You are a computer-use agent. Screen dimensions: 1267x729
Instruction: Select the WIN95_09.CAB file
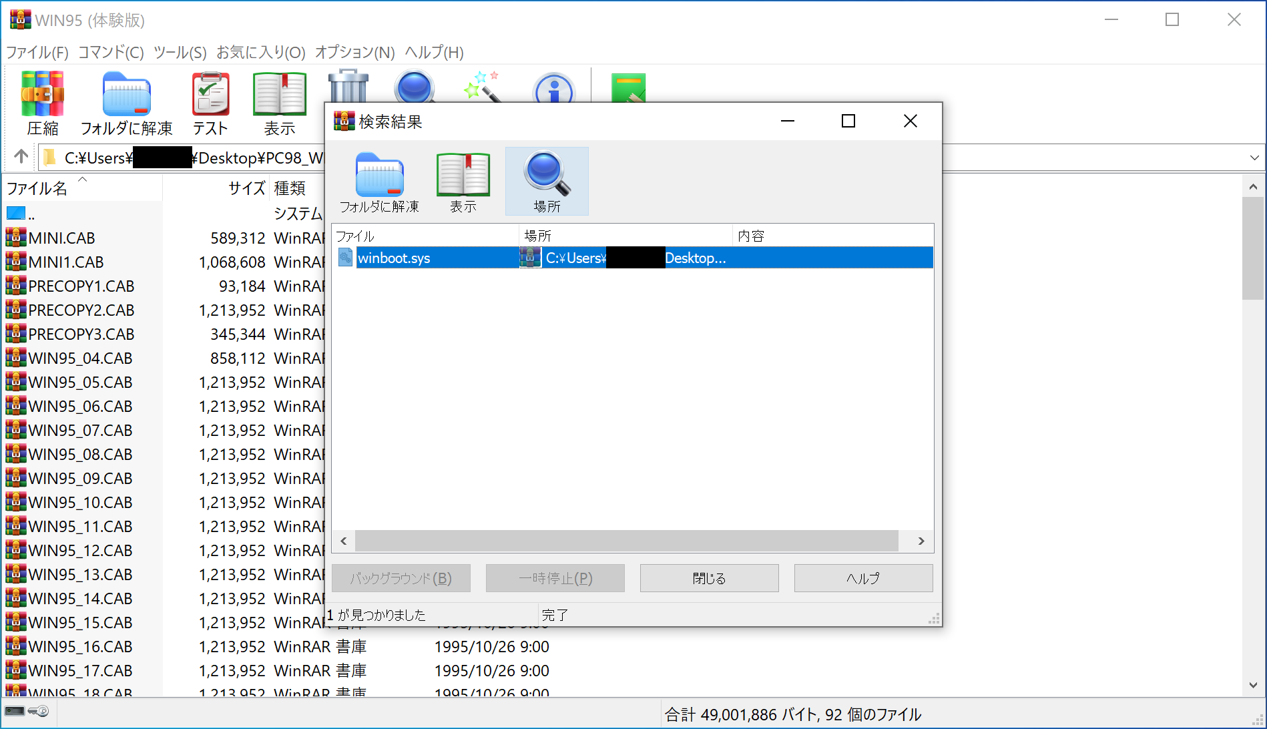coord(164,478)
